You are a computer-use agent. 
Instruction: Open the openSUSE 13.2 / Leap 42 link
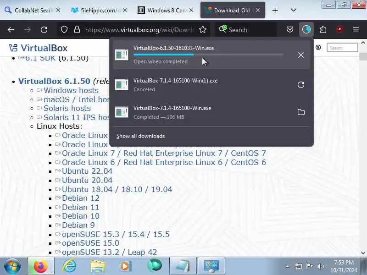click(109, 253)
